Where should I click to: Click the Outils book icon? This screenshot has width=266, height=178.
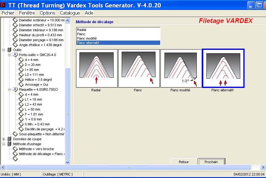click(10, 50)
